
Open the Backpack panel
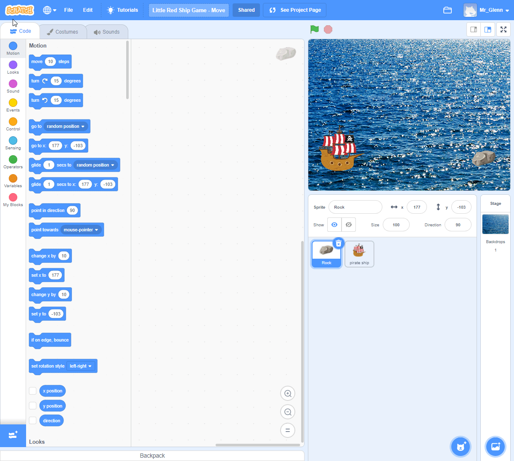tap(152, 456)
